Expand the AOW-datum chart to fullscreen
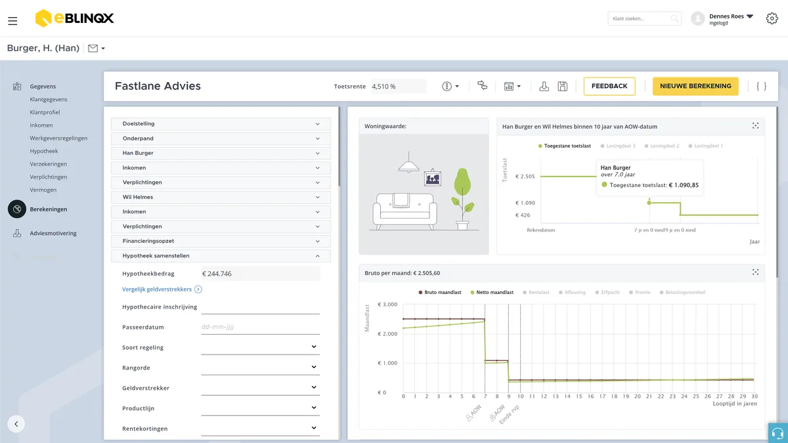The width and height of the screenshot is (788, 443). [x=756, y=126]
